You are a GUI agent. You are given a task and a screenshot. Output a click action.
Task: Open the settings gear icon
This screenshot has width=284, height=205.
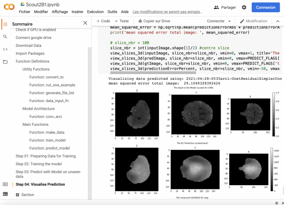point(244,8)
